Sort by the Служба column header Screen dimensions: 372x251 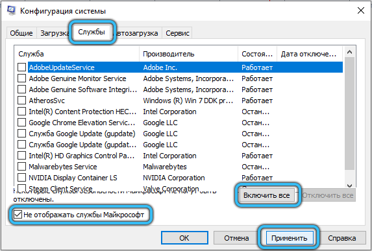[x=77, y=54]
